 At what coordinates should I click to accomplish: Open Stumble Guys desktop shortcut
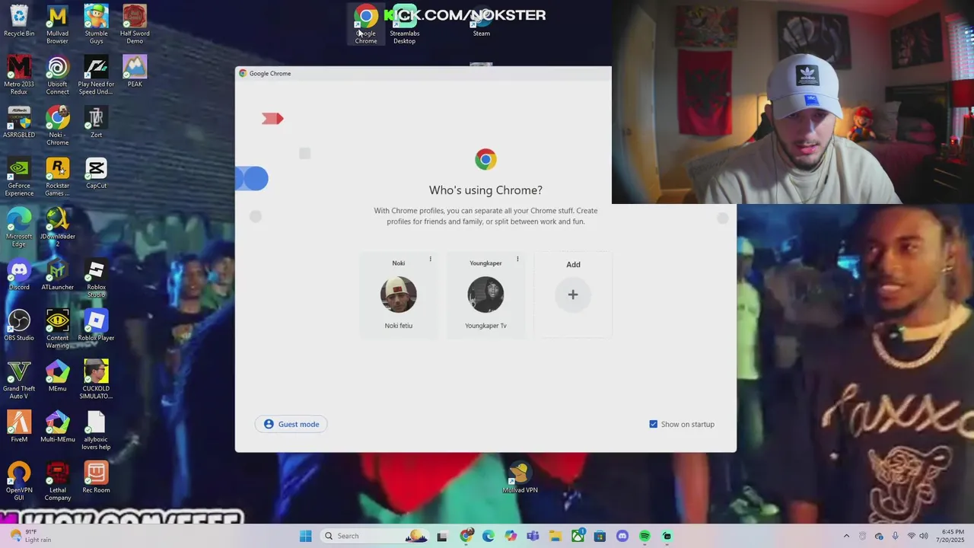tap(96, 25)
